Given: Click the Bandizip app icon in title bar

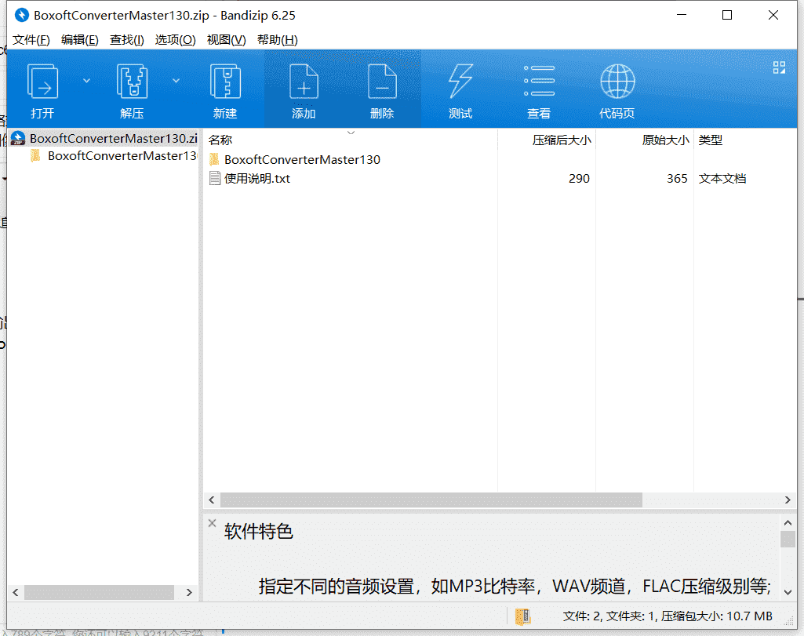Looking at the screenshot, I should click(22, 16).
